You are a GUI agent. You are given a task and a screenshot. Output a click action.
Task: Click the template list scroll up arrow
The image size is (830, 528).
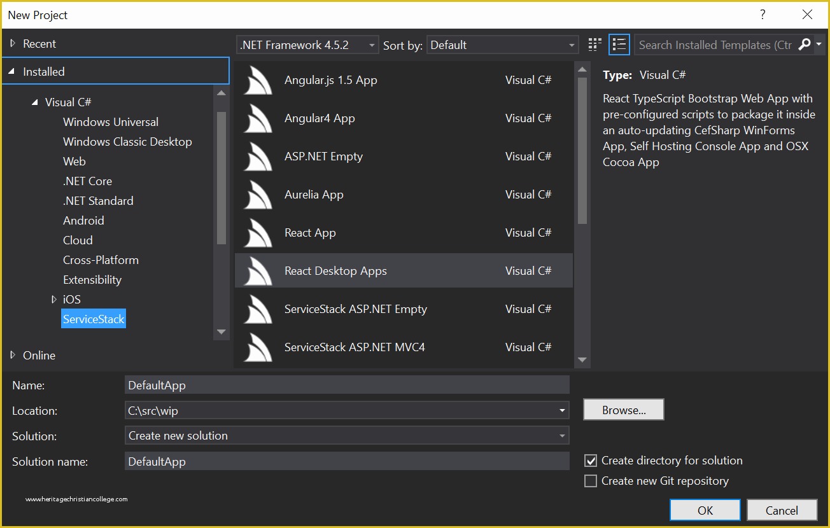(x=582, y=68)
